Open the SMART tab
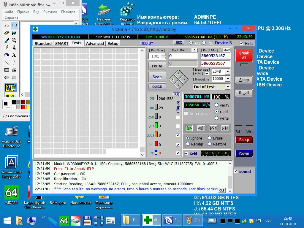The image size is (304, 228). (62, 43)
